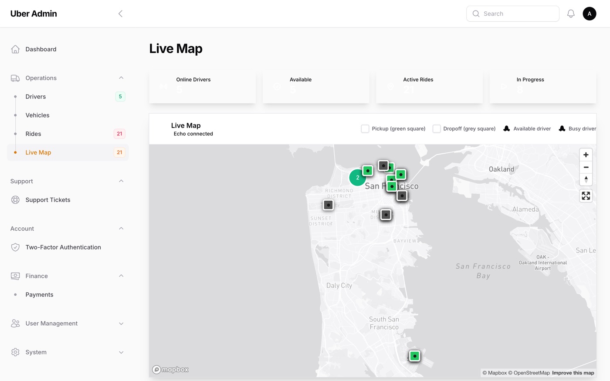Select the green pickup marker below South San Francisco
The width and height of the screenshot is (610, 381).
(x=415, y=356)
